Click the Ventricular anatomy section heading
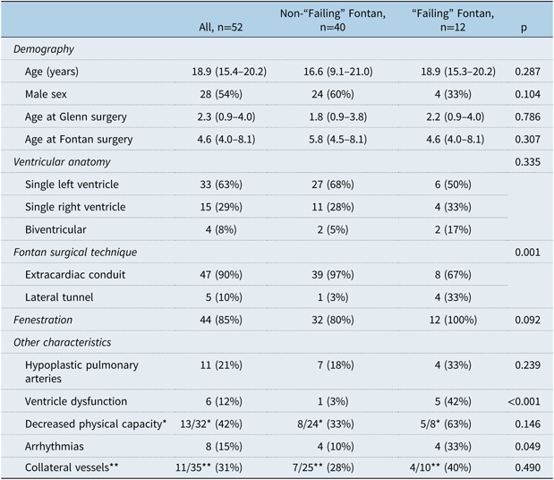 (x=61, y=161)
